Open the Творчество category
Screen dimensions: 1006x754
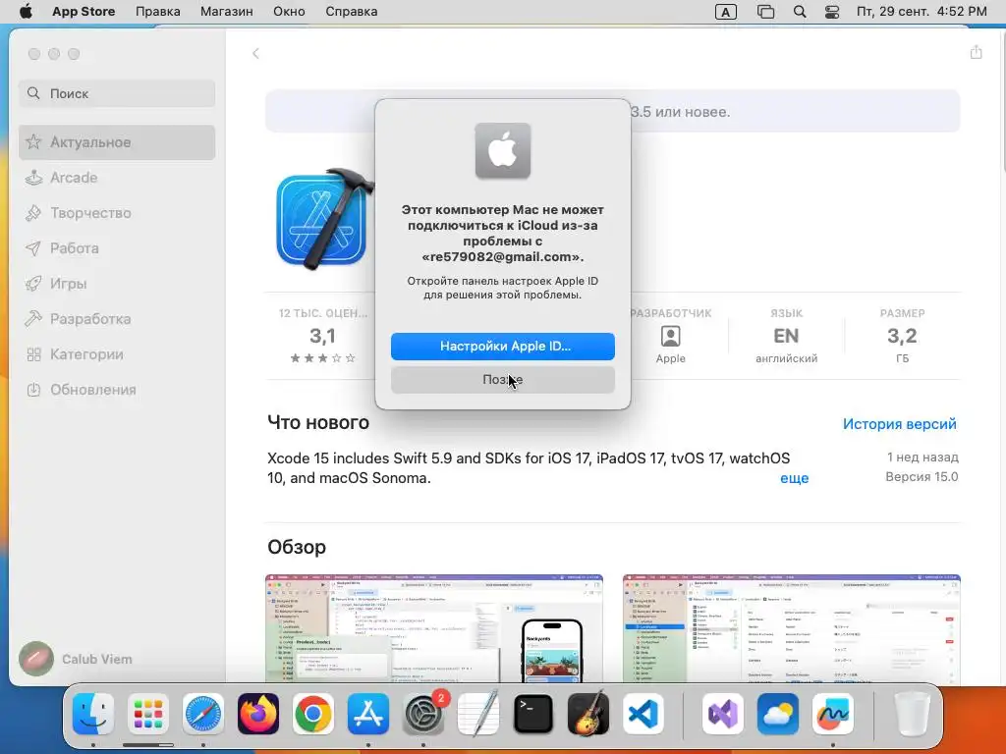pyautogui.click(x=117, y=213)
